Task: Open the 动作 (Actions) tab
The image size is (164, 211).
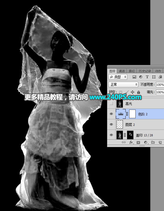Action: click(158, 71)
